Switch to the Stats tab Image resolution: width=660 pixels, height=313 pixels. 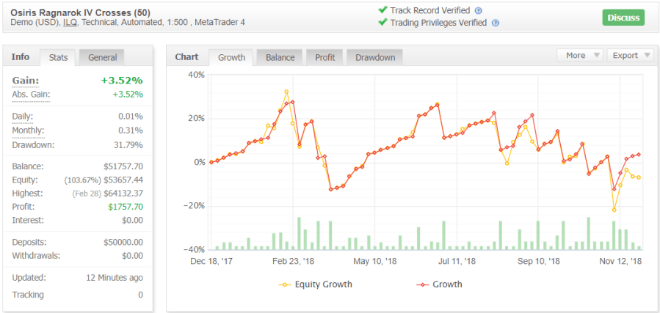[x=58, y=57]
